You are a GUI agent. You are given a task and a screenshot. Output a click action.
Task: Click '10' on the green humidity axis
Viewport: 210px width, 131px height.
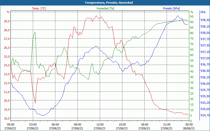tap(192, 110)
